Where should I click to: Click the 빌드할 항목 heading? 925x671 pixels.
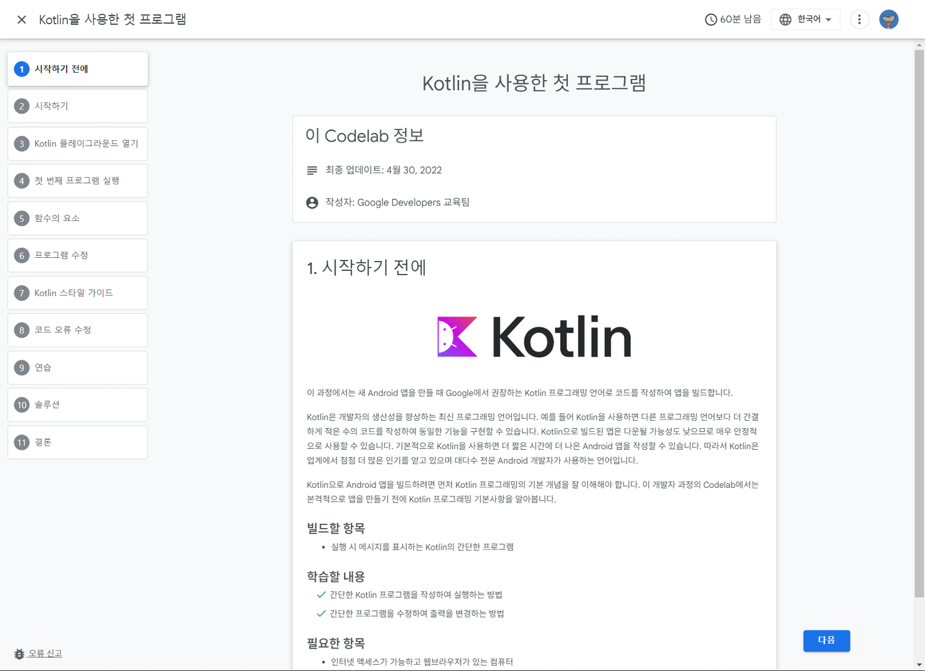[x=336, y=528]
